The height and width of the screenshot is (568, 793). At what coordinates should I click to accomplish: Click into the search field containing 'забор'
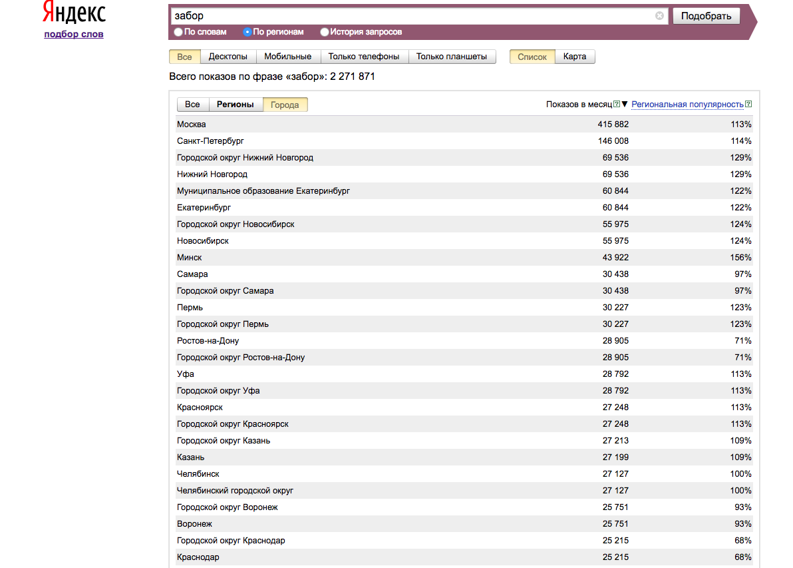[x=412, y=16]
